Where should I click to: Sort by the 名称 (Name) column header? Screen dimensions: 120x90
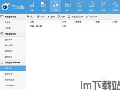(x=32, y=22)
